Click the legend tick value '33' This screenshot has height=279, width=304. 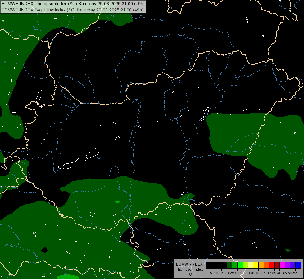[258, 273]
